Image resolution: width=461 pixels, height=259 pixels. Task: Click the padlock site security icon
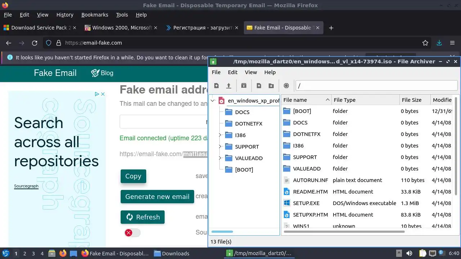coord(59,43)
